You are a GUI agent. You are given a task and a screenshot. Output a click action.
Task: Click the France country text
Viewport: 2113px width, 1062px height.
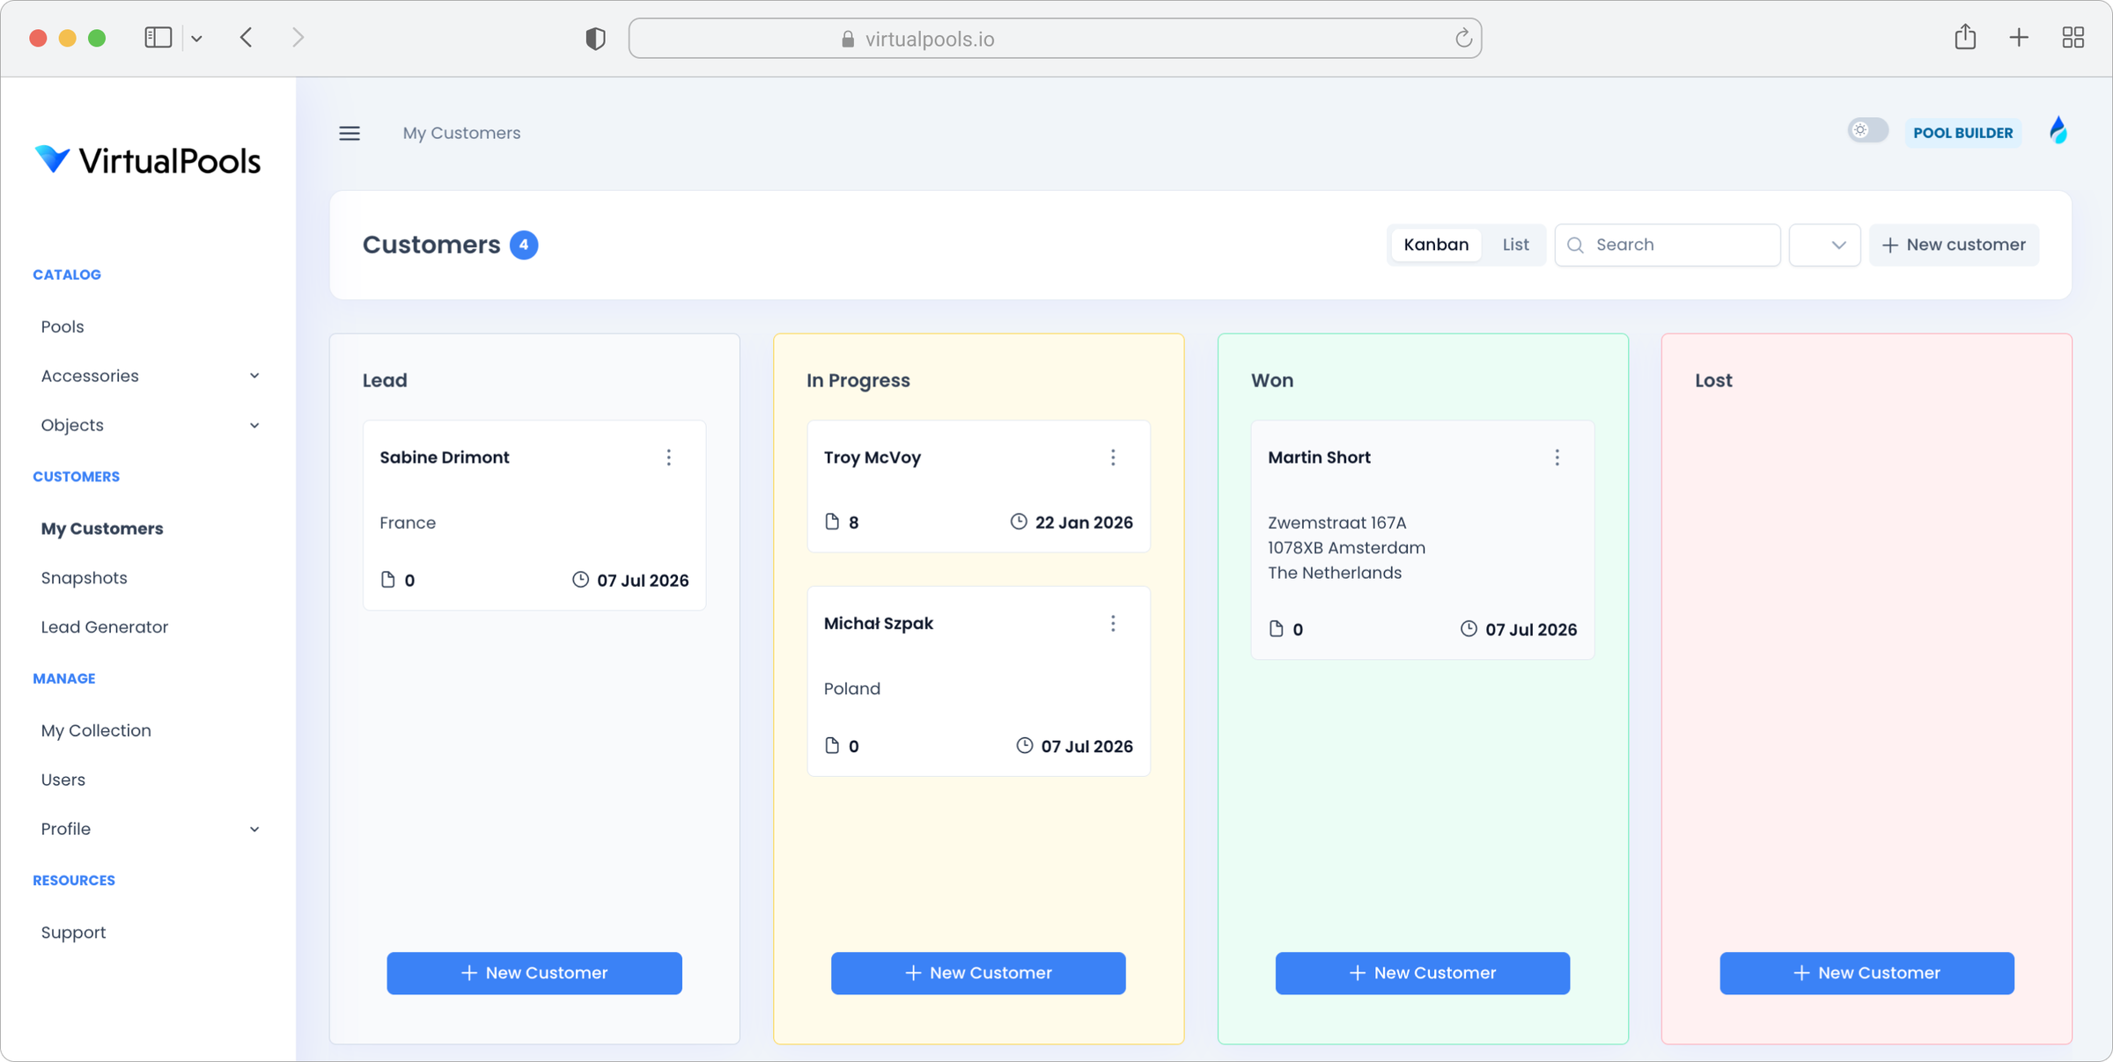[408, 523]
